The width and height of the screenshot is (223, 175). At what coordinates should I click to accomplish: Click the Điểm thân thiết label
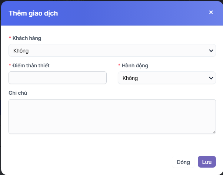pos(31,65)
